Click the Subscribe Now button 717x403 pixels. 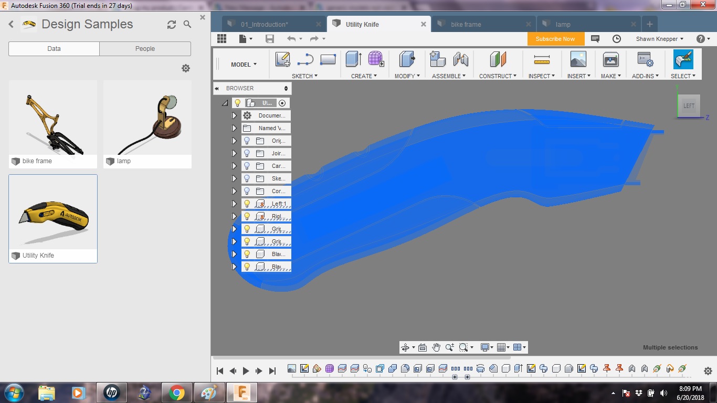[555, 38]
